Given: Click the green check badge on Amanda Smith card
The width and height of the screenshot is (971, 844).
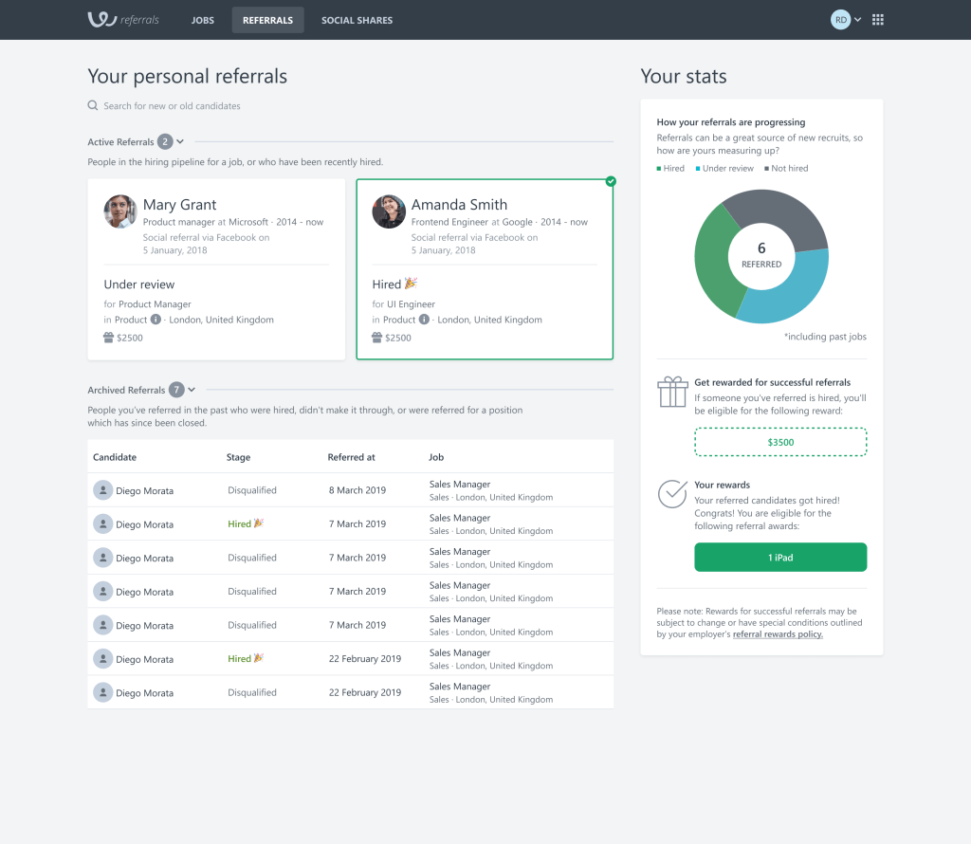Looking at the screenshot, I should [611, 180].
